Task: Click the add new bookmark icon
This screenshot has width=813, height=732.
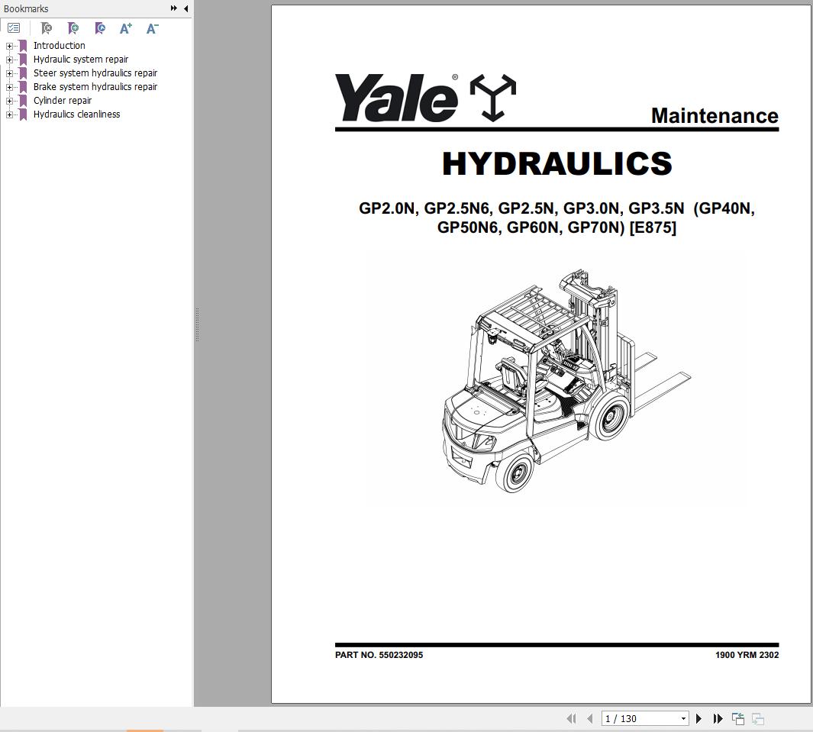Action: click(73, 28)
